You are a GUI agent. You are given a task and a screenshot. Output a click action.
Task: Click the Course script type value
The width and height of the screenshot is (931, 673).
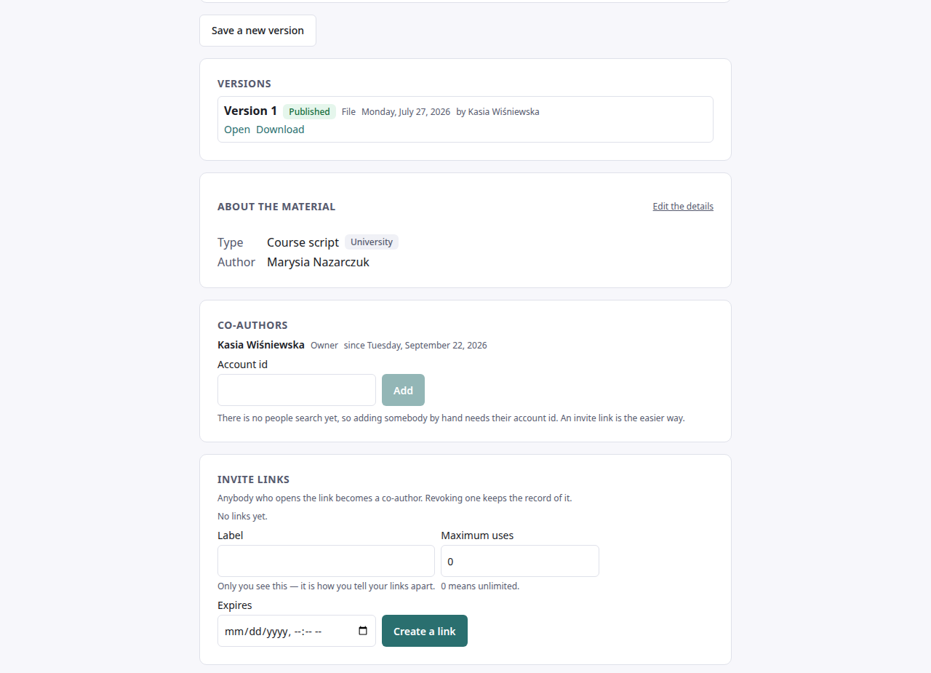[x=303, y=242]
